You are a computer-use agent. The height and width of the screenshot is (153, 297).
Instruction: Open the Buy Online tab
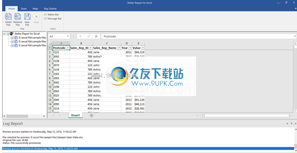[50, 9]
